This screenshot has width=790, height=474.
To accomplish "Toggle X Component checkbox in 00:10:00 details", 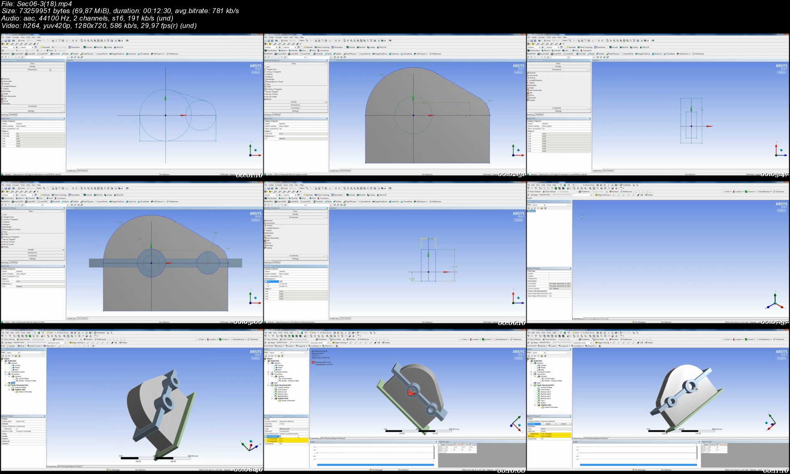I will (x=266, y=436).
